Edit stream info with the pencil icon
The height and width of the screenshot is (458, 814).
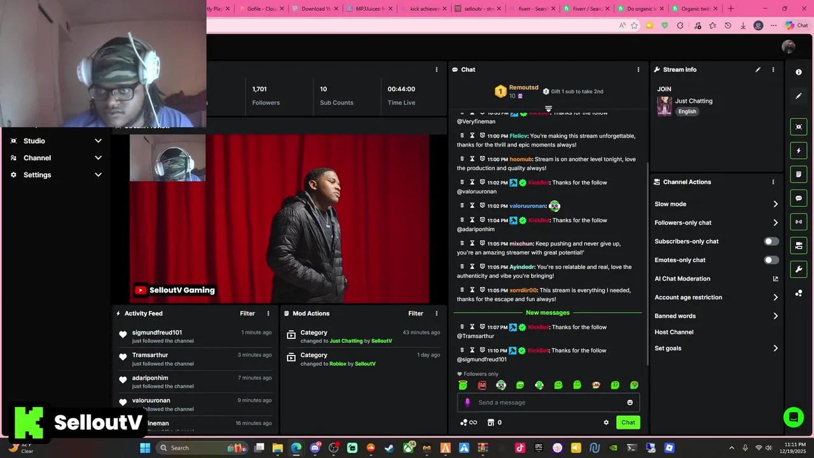click(x=758, y=69)
